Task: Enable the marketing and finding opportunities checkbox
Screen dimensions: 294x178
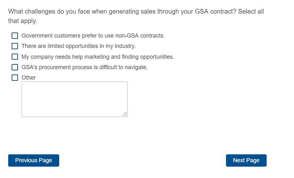Action: pos(15,57)
